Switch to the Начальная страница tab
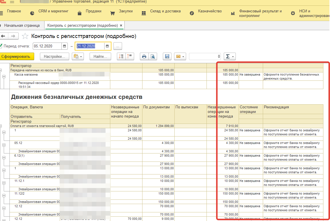This screenshot has width=330, height=221. click(22, 26)
